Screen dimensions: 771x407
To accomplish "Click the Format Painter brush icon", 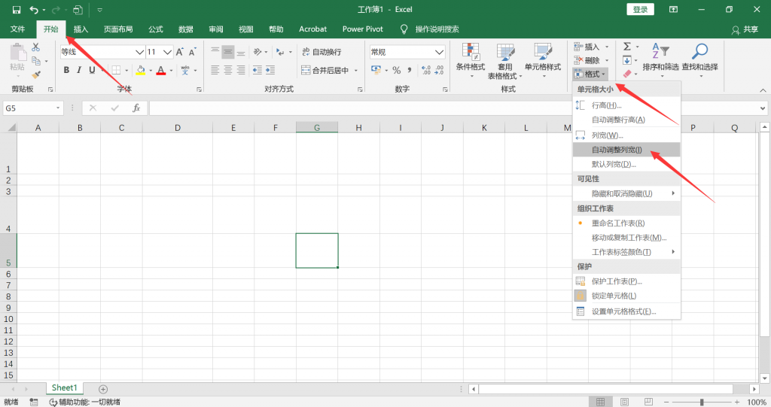I will (36, 74).
